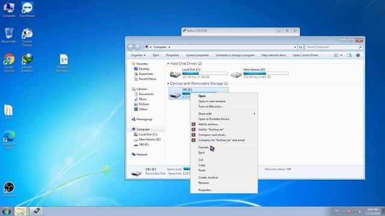Select Internet Download Manager desktop icon
Image resolution: width=385 pixels, height=216 pixels.
[27, 62]
